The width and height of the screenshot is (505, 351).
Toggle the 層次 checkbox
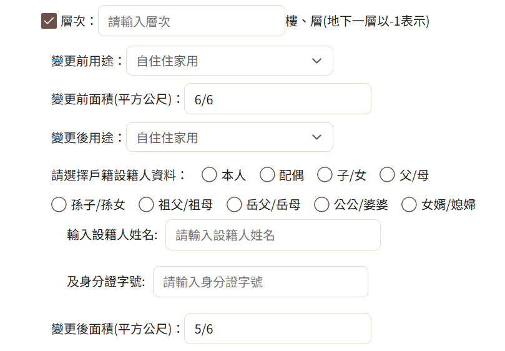[x=49, y=21]
